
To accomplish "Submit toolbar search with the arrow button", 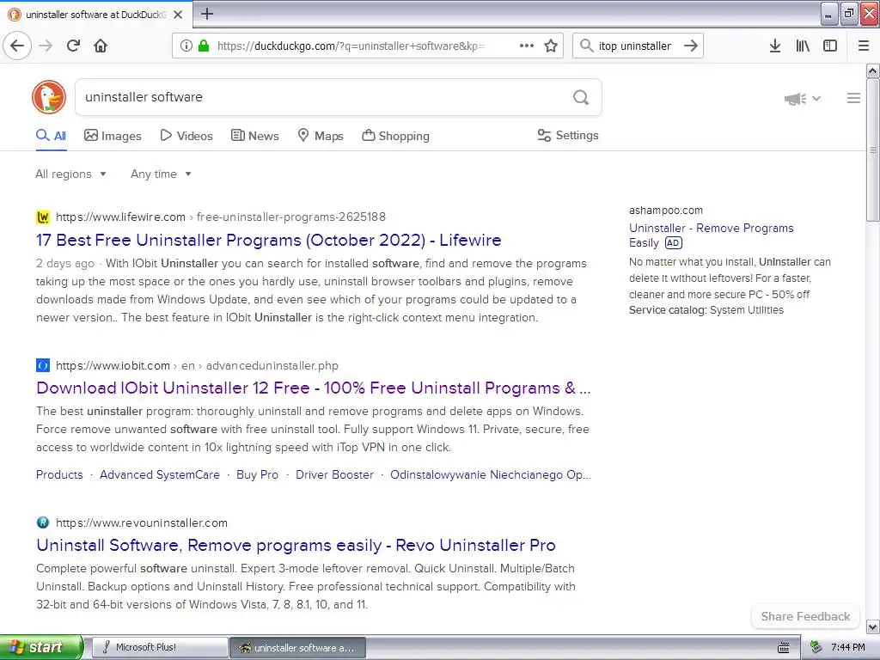I will coord(691,46).
